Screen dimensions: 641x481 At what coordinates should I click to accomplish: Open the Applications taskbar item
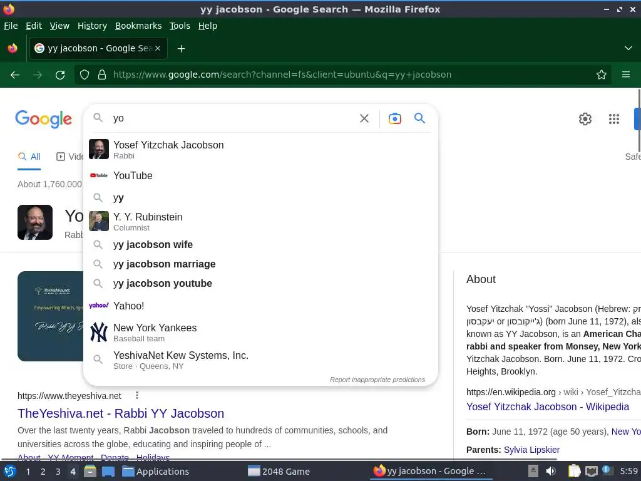click(x=156, y=472)
